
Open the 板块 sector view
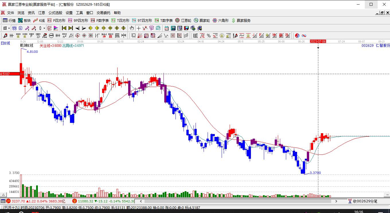24,20
